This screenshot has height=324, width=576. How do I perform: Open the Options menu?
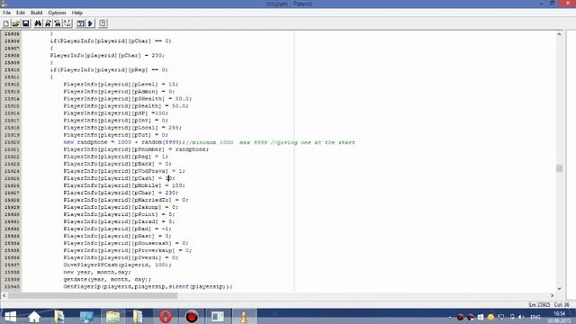pos(57,13)
